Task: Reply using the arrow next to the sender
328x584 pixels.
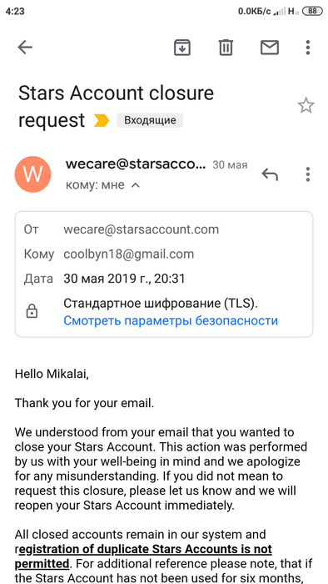Action: point(270,174)
